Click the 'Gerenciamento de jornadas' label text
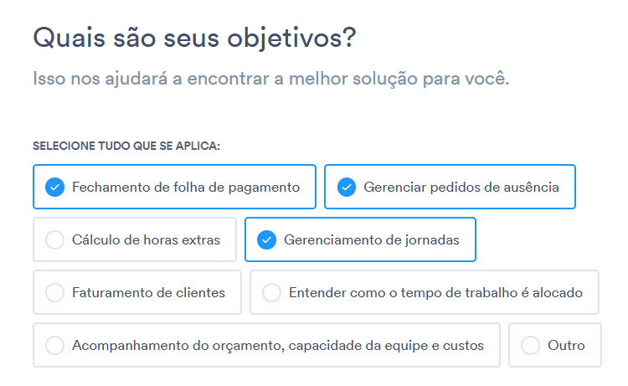The image size is (628, 386). point(372,239)
